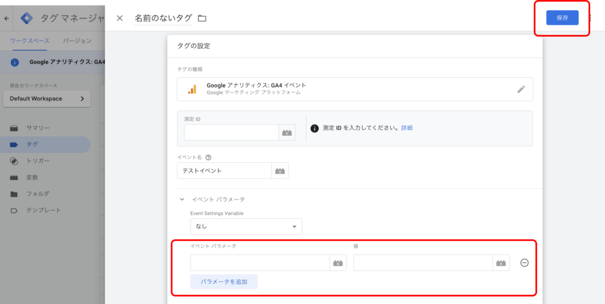
Task: Click the Google Analytics bar chart icon
Action: coord(192,89)
